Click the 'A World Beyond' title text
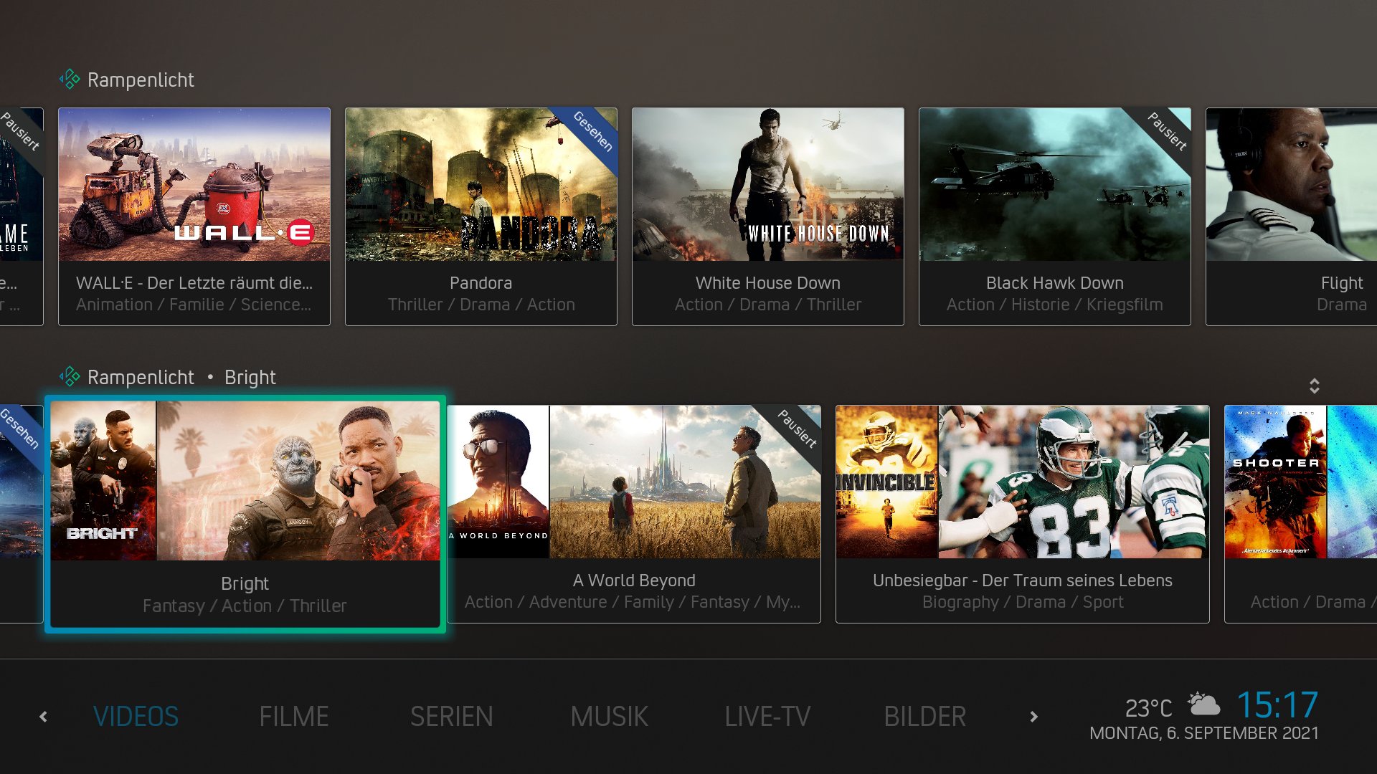 coord(634,580)
